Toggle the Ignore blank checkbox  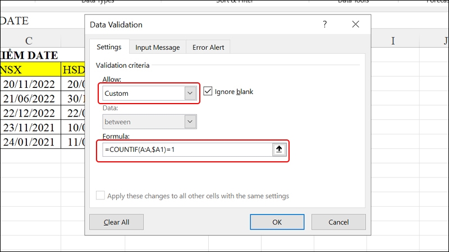(x=208, y=91)
